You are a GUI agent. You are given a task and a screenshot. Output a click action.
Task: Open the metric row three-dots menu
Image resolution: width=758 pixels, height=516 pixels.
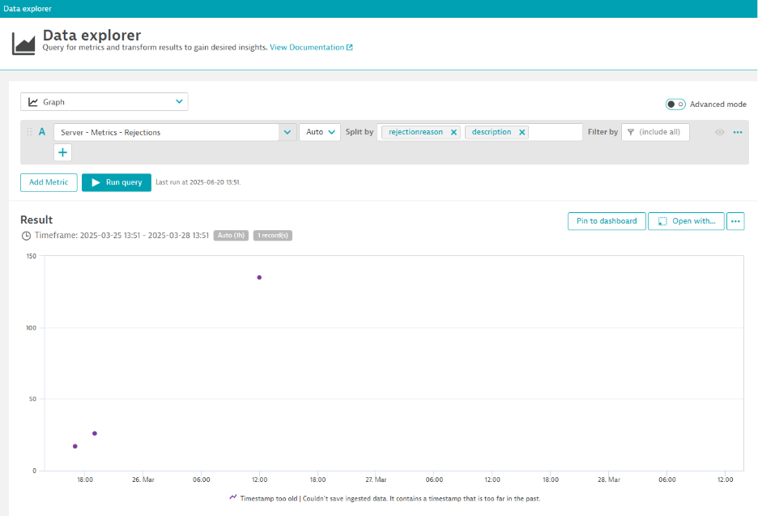738,132
